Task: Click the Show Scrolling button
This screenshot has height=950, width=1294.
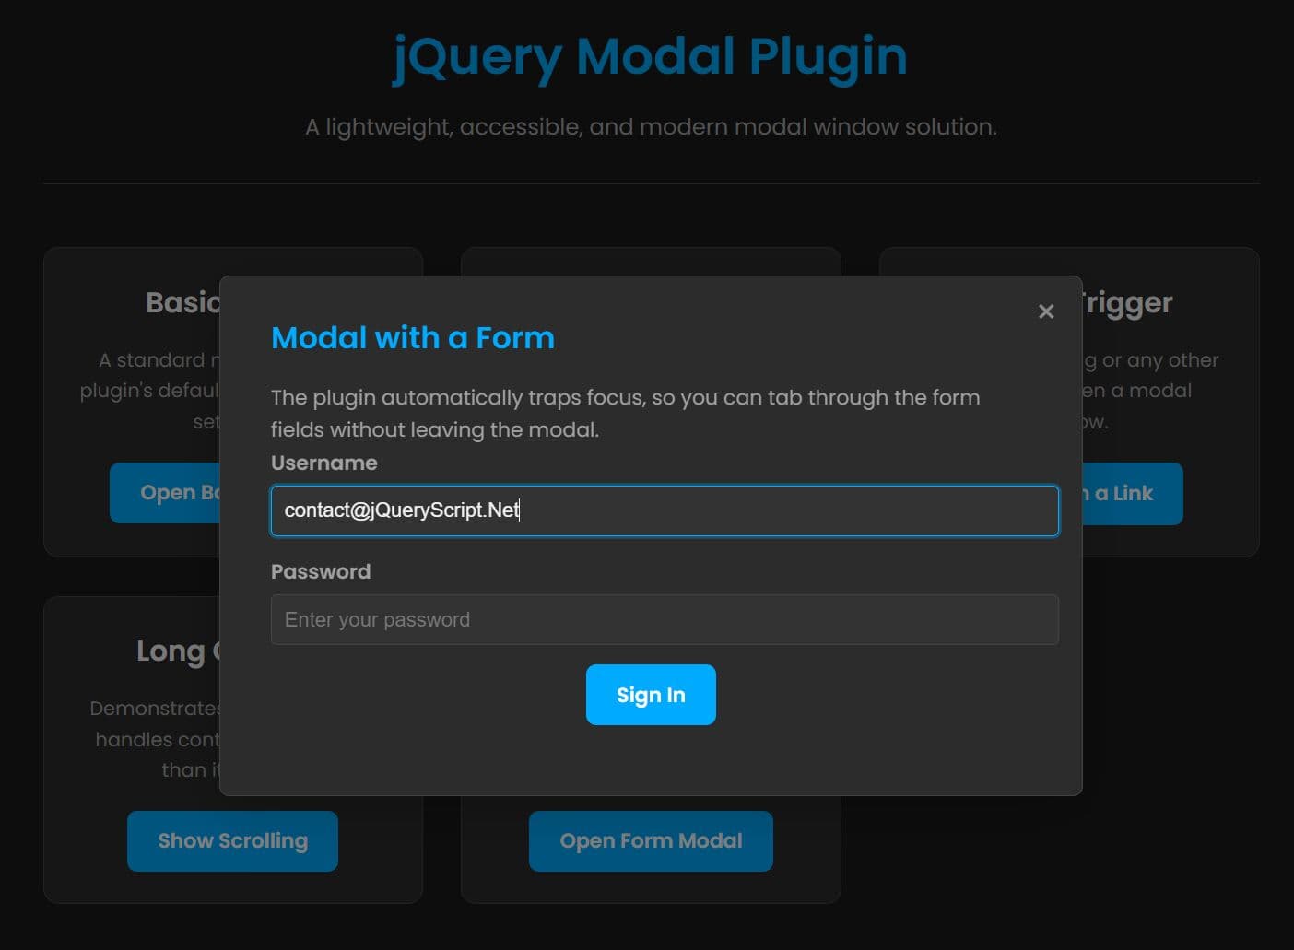Action: (232, 840)
